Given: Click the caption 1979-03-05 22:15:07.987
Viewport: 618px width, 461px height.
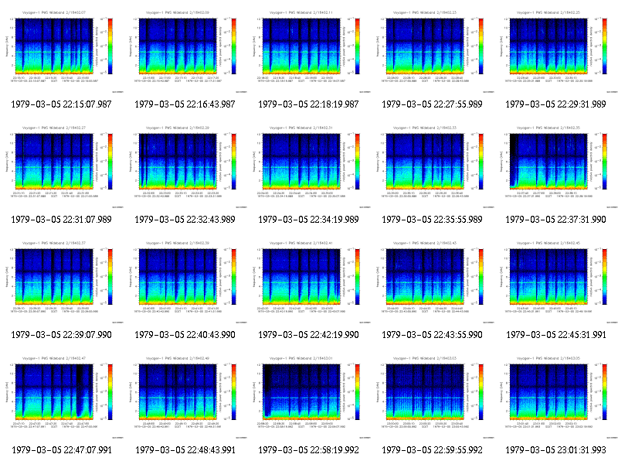Looking at the screenshot, I should click(62, 104).
